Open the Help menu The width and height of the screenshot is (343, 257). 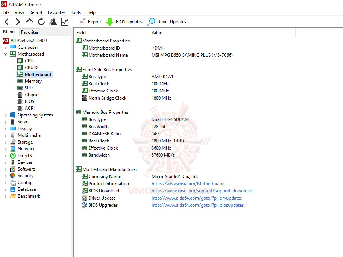click(x=91, y=12)
